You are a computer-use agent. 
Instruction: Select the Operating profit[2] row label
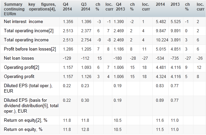(22, 67)
